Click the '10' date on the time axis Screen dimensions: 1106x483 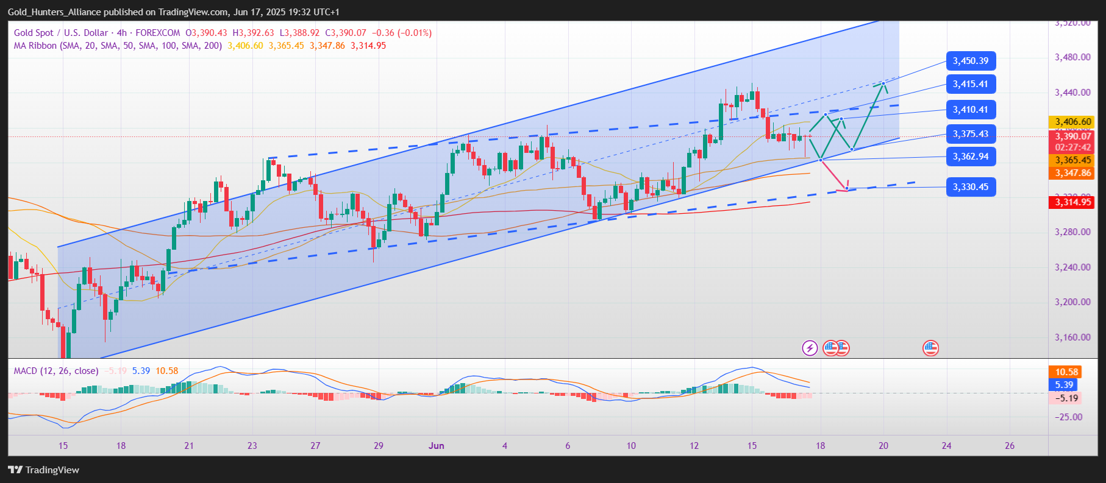(631, 446)
